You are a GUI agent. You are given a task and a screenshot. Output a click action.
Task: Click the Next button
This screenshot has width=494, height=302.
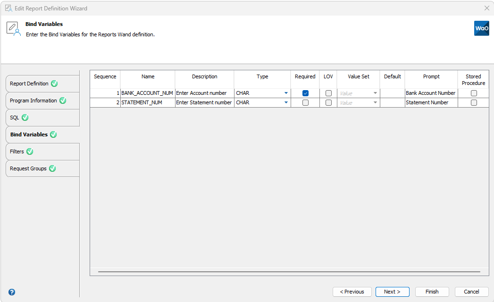pyautogui.click(x=392, y=292)
